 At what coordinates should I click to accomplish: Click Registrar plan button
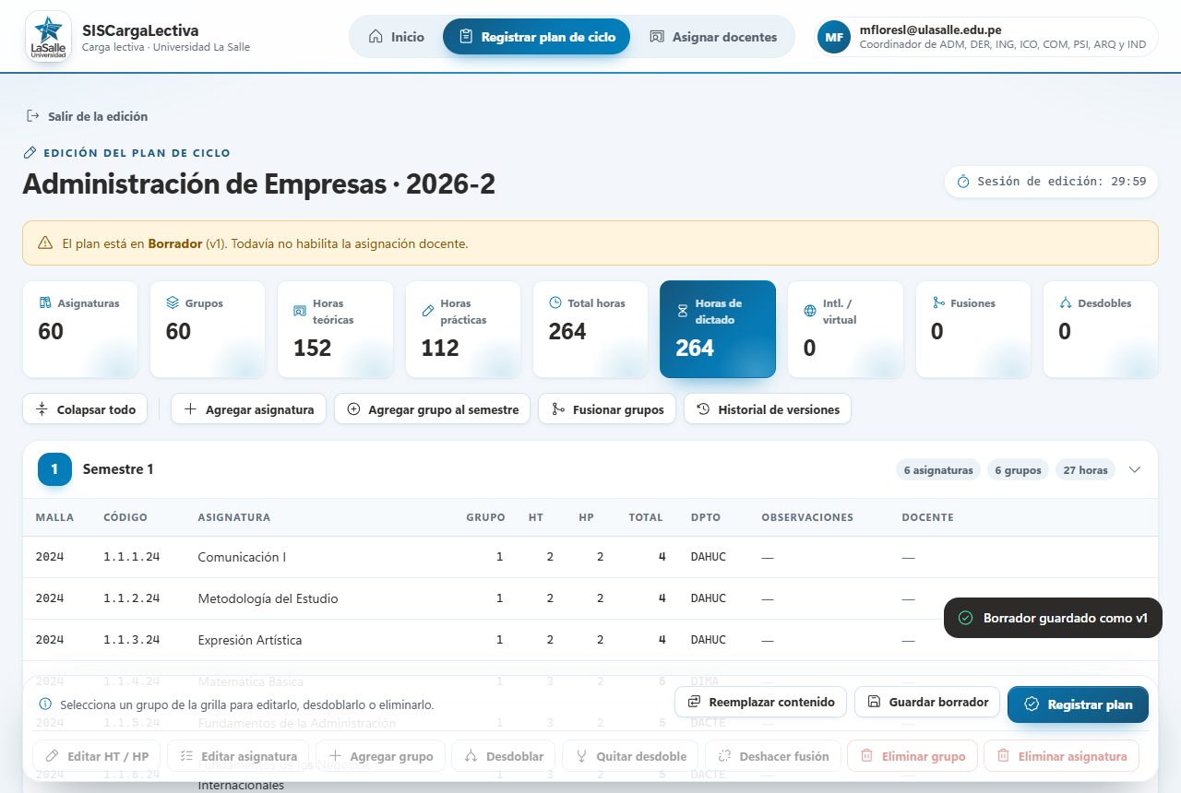[1078, 704]
